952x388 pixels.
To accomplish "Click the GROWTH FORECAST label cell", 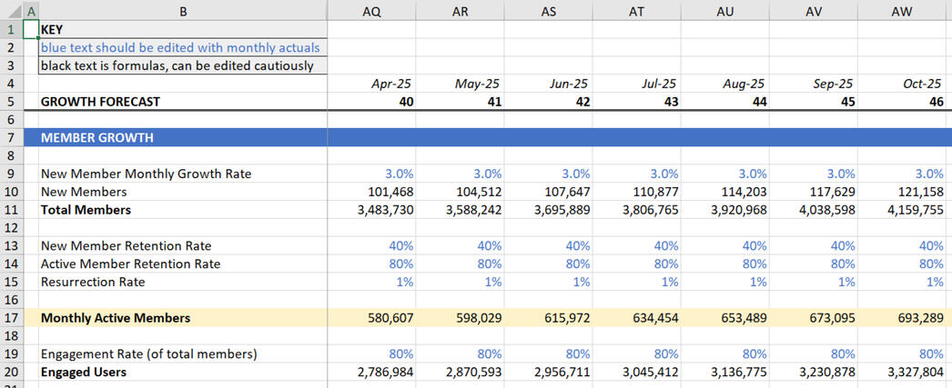I will [x=183, y=102].
